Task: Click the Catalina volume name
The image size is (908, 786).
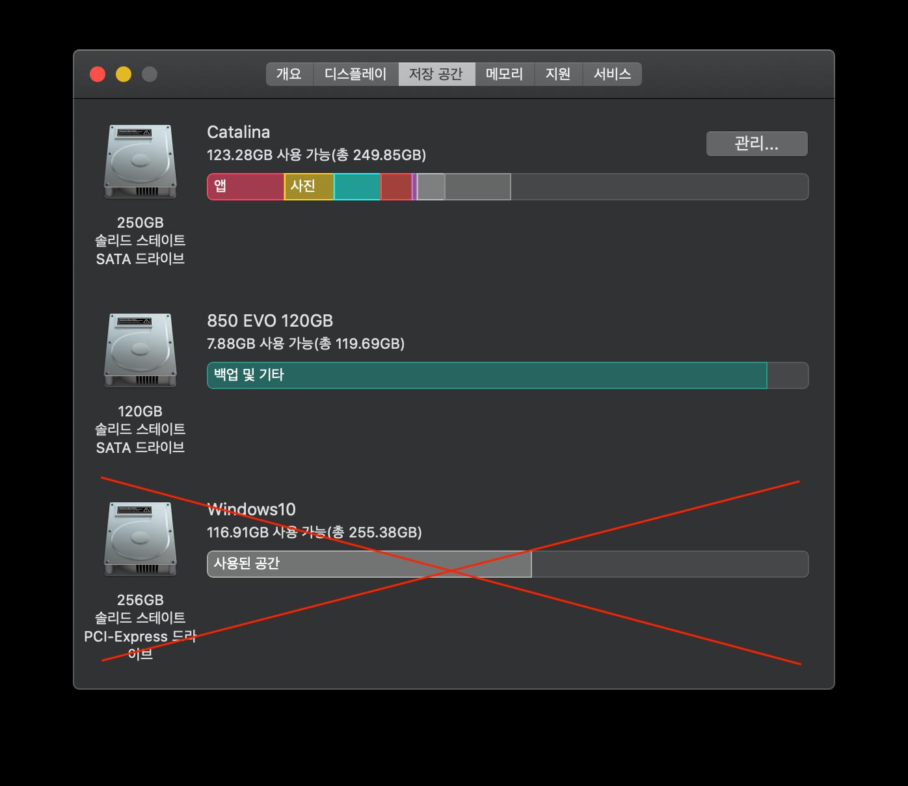Action: pyautogui.click(x=238, y=132)
